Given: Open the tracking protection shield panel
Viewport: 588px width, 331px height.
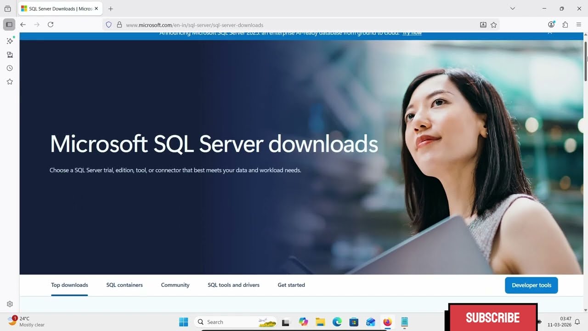Looking at the screenshot, I should pos(109,25).
